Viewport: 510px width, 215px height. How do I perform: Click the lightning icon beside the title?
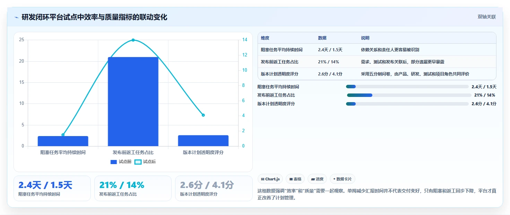(x=16, y=17)
